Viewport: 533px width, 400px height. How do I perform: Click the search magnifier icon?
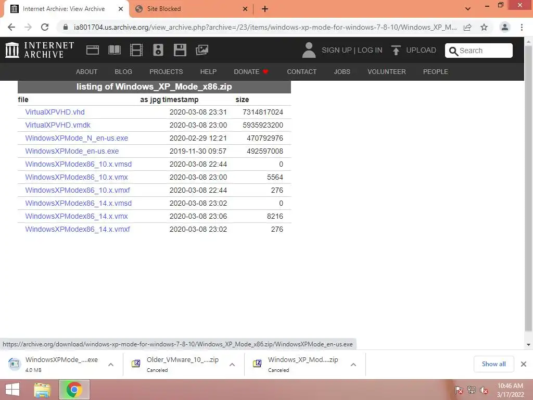453,51
